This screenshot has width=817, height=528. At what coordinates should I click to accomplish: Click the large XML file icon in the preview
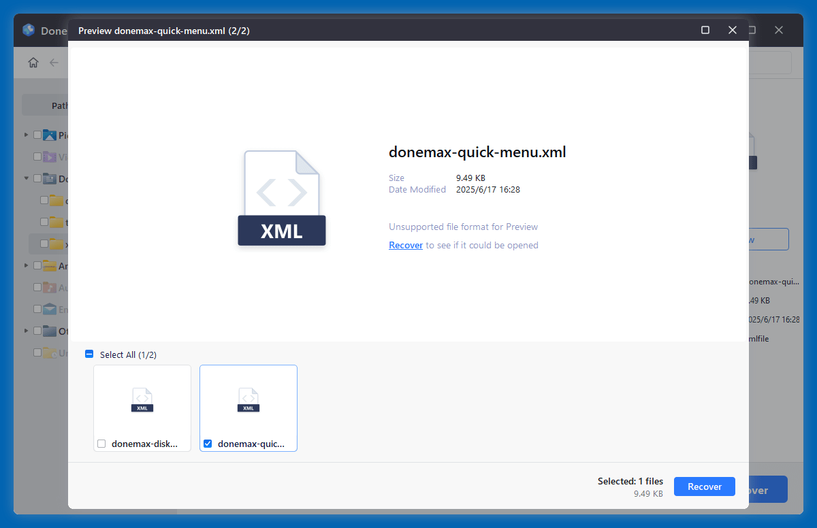pyautogui.click(x=281, y=198)
